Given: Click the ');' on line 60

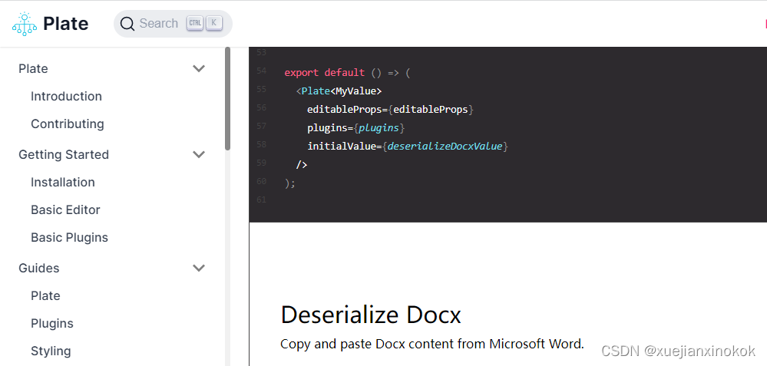Looking at the screenshot, I should [x=289, y=183].
